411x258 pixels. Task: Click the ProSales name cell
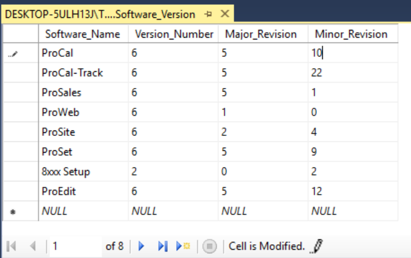coord(83,92)
